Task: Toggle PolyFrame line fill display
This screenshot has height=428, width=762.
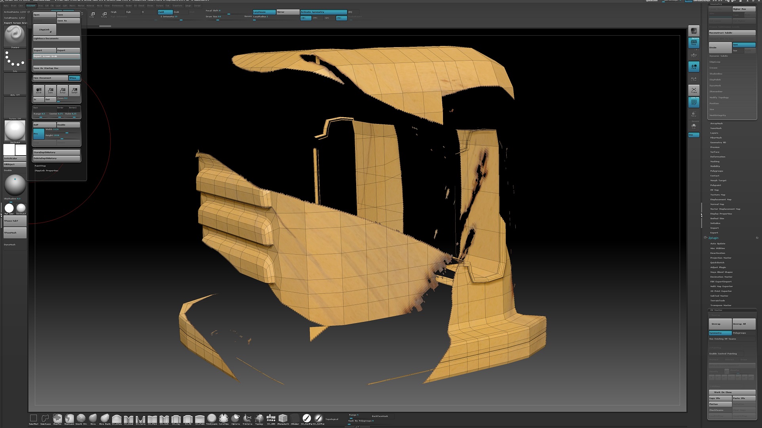Action: (694, 102)
